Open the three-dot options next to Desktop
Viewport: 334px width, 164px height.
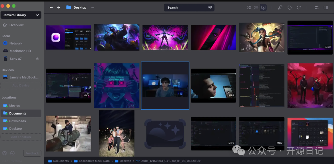click(92, 7)
